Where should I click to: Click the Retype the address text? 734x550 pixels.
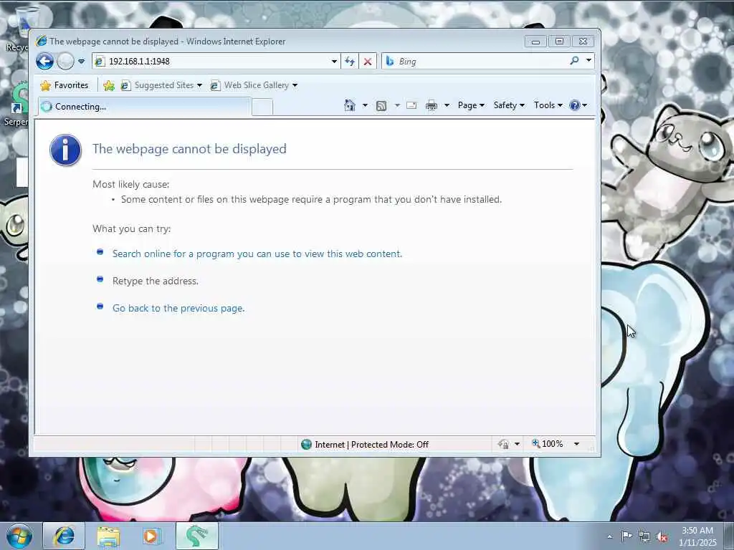(156, 281)
